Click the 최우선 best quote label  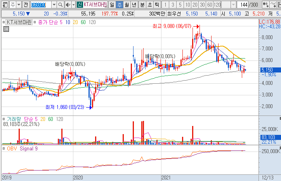[x=174, y=14]
